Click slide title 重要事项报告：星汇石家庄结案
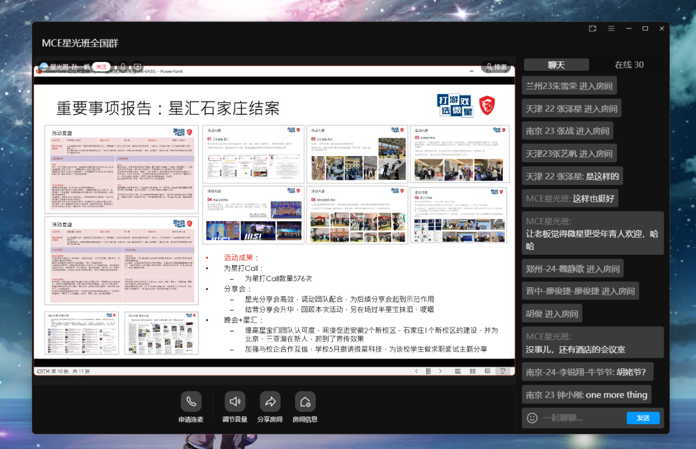This screenshot has height=449, width=696. tap(168, 108)
